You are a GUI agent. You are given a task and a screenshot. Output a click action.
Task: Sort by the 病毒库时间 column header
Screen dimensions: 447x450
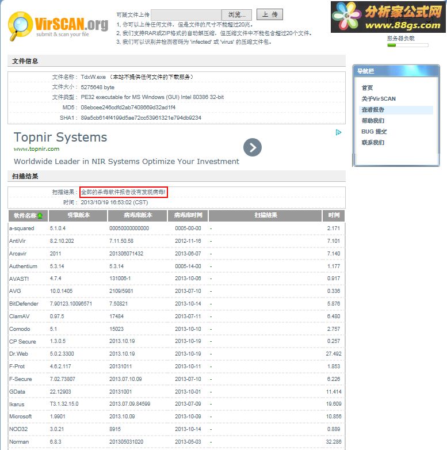188,216
